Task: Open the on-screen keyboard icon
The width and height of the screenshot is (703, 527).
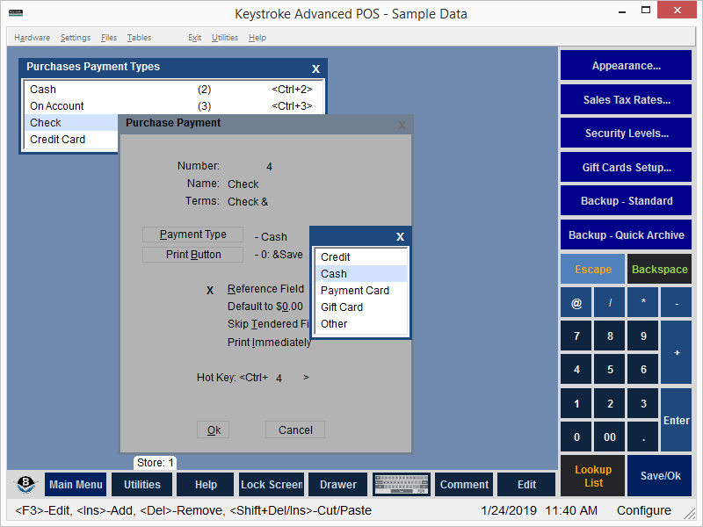Action: point(401,485)
